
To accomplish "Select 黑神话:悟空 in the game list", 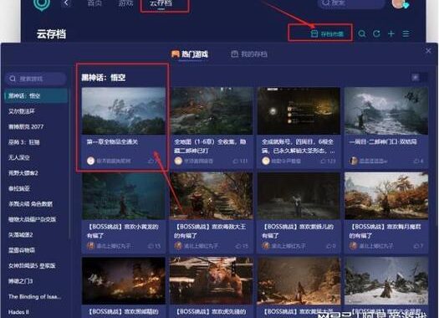I will pos(36,96).
